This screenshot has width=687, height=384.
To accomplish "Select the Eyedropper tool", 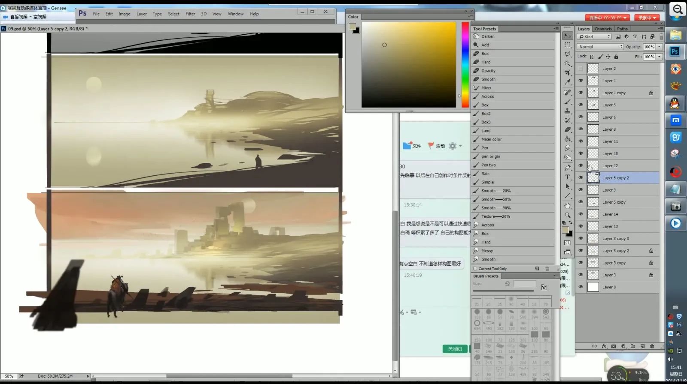I will pyautogui.click(x=567, y=82).
